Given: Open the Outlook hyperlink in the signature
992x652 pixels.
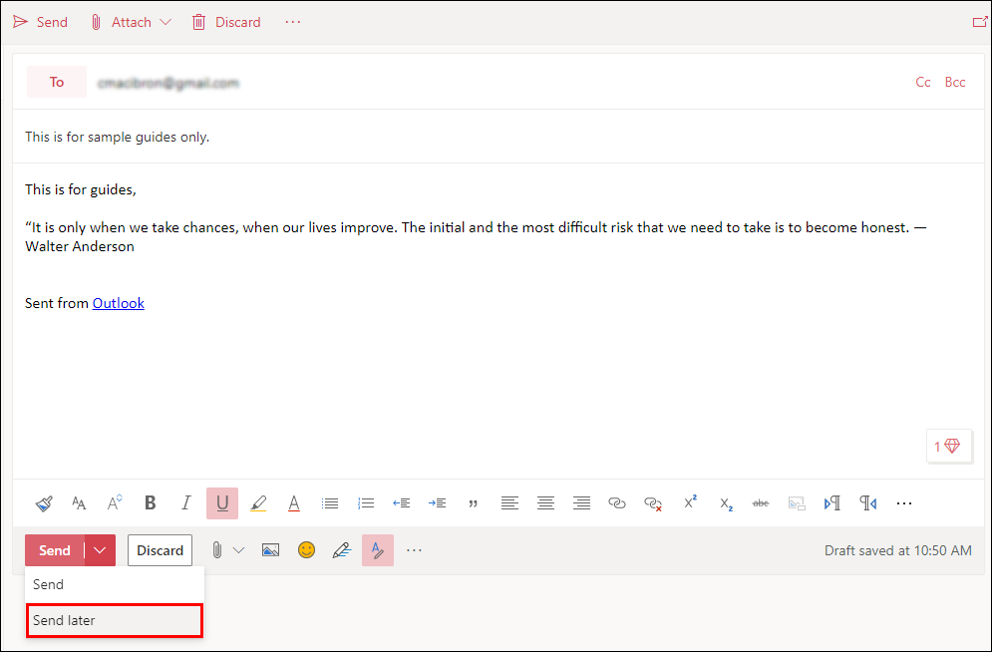Looking at the screenshot, I should tap(119, 303).
